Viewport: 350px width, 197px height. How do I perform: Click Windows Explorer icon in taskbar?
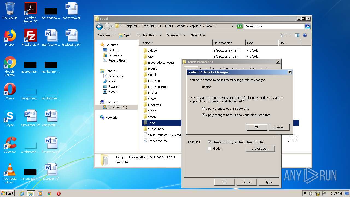(30, 193)
